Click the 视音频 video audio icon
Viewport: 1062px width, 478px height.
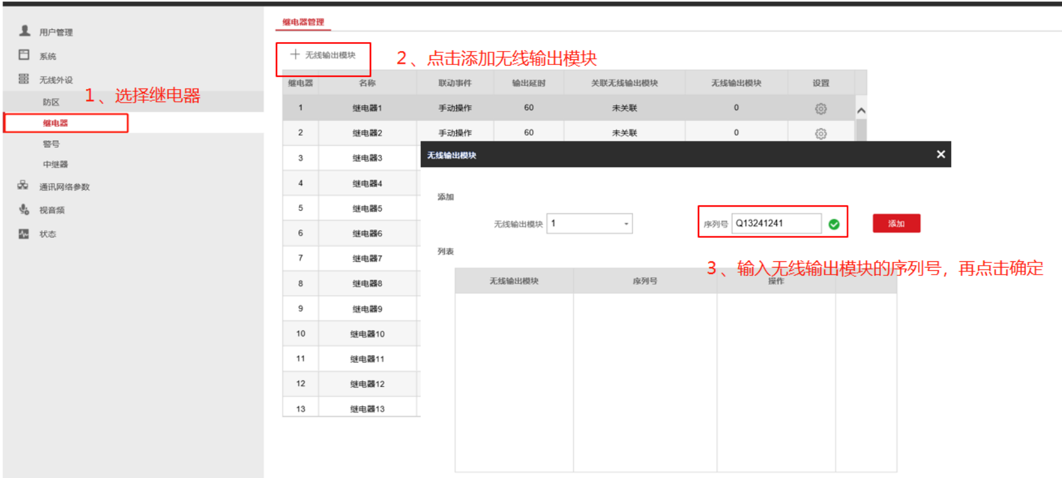coord(24,209)
